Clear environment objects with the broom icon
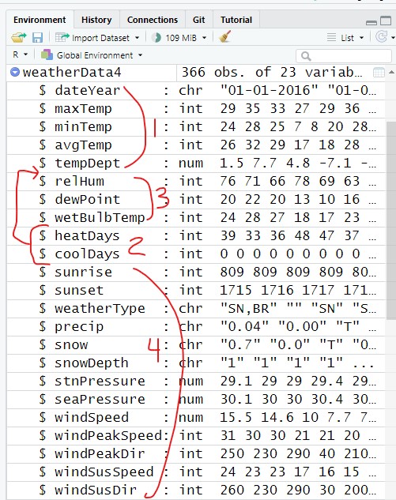This screenshot has width=396, height=500. point(225,37)
